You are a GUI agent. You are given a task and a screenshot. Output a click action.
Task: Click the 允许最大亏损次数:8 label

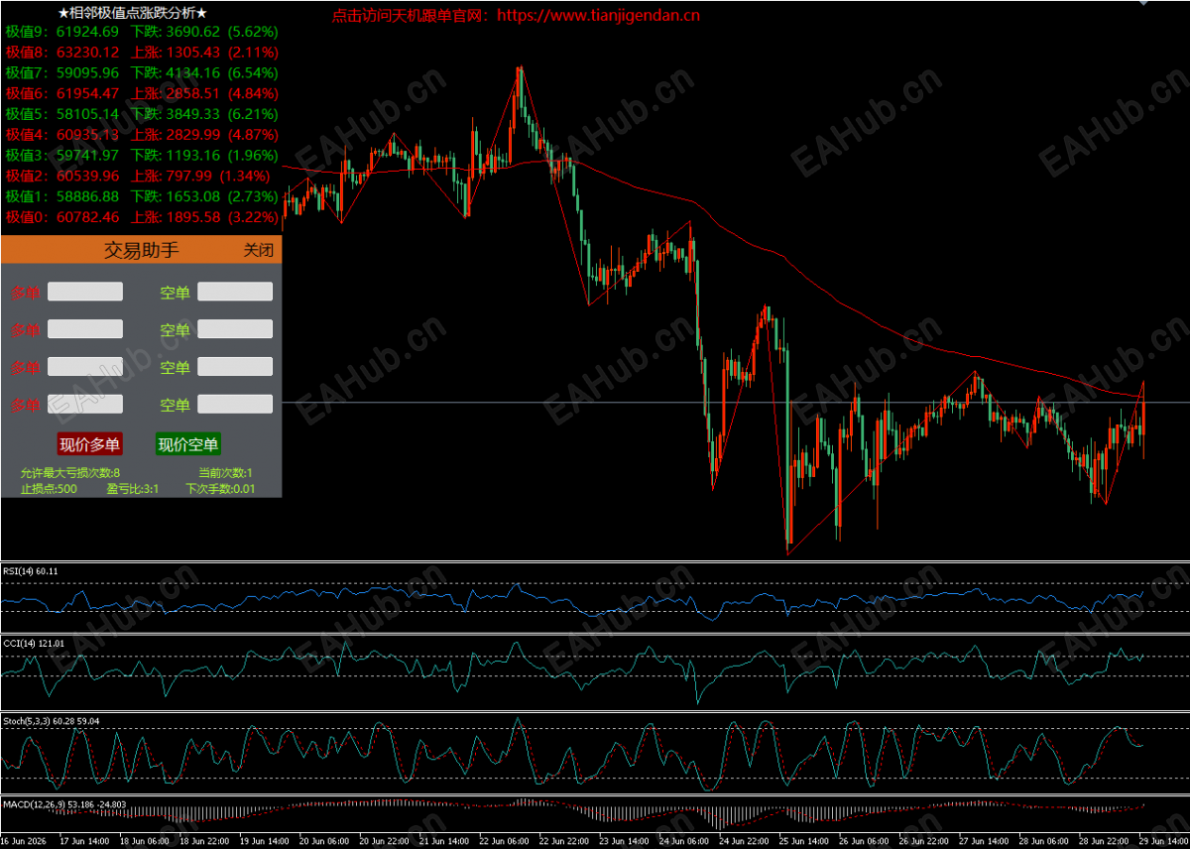(x=69, y=473)
